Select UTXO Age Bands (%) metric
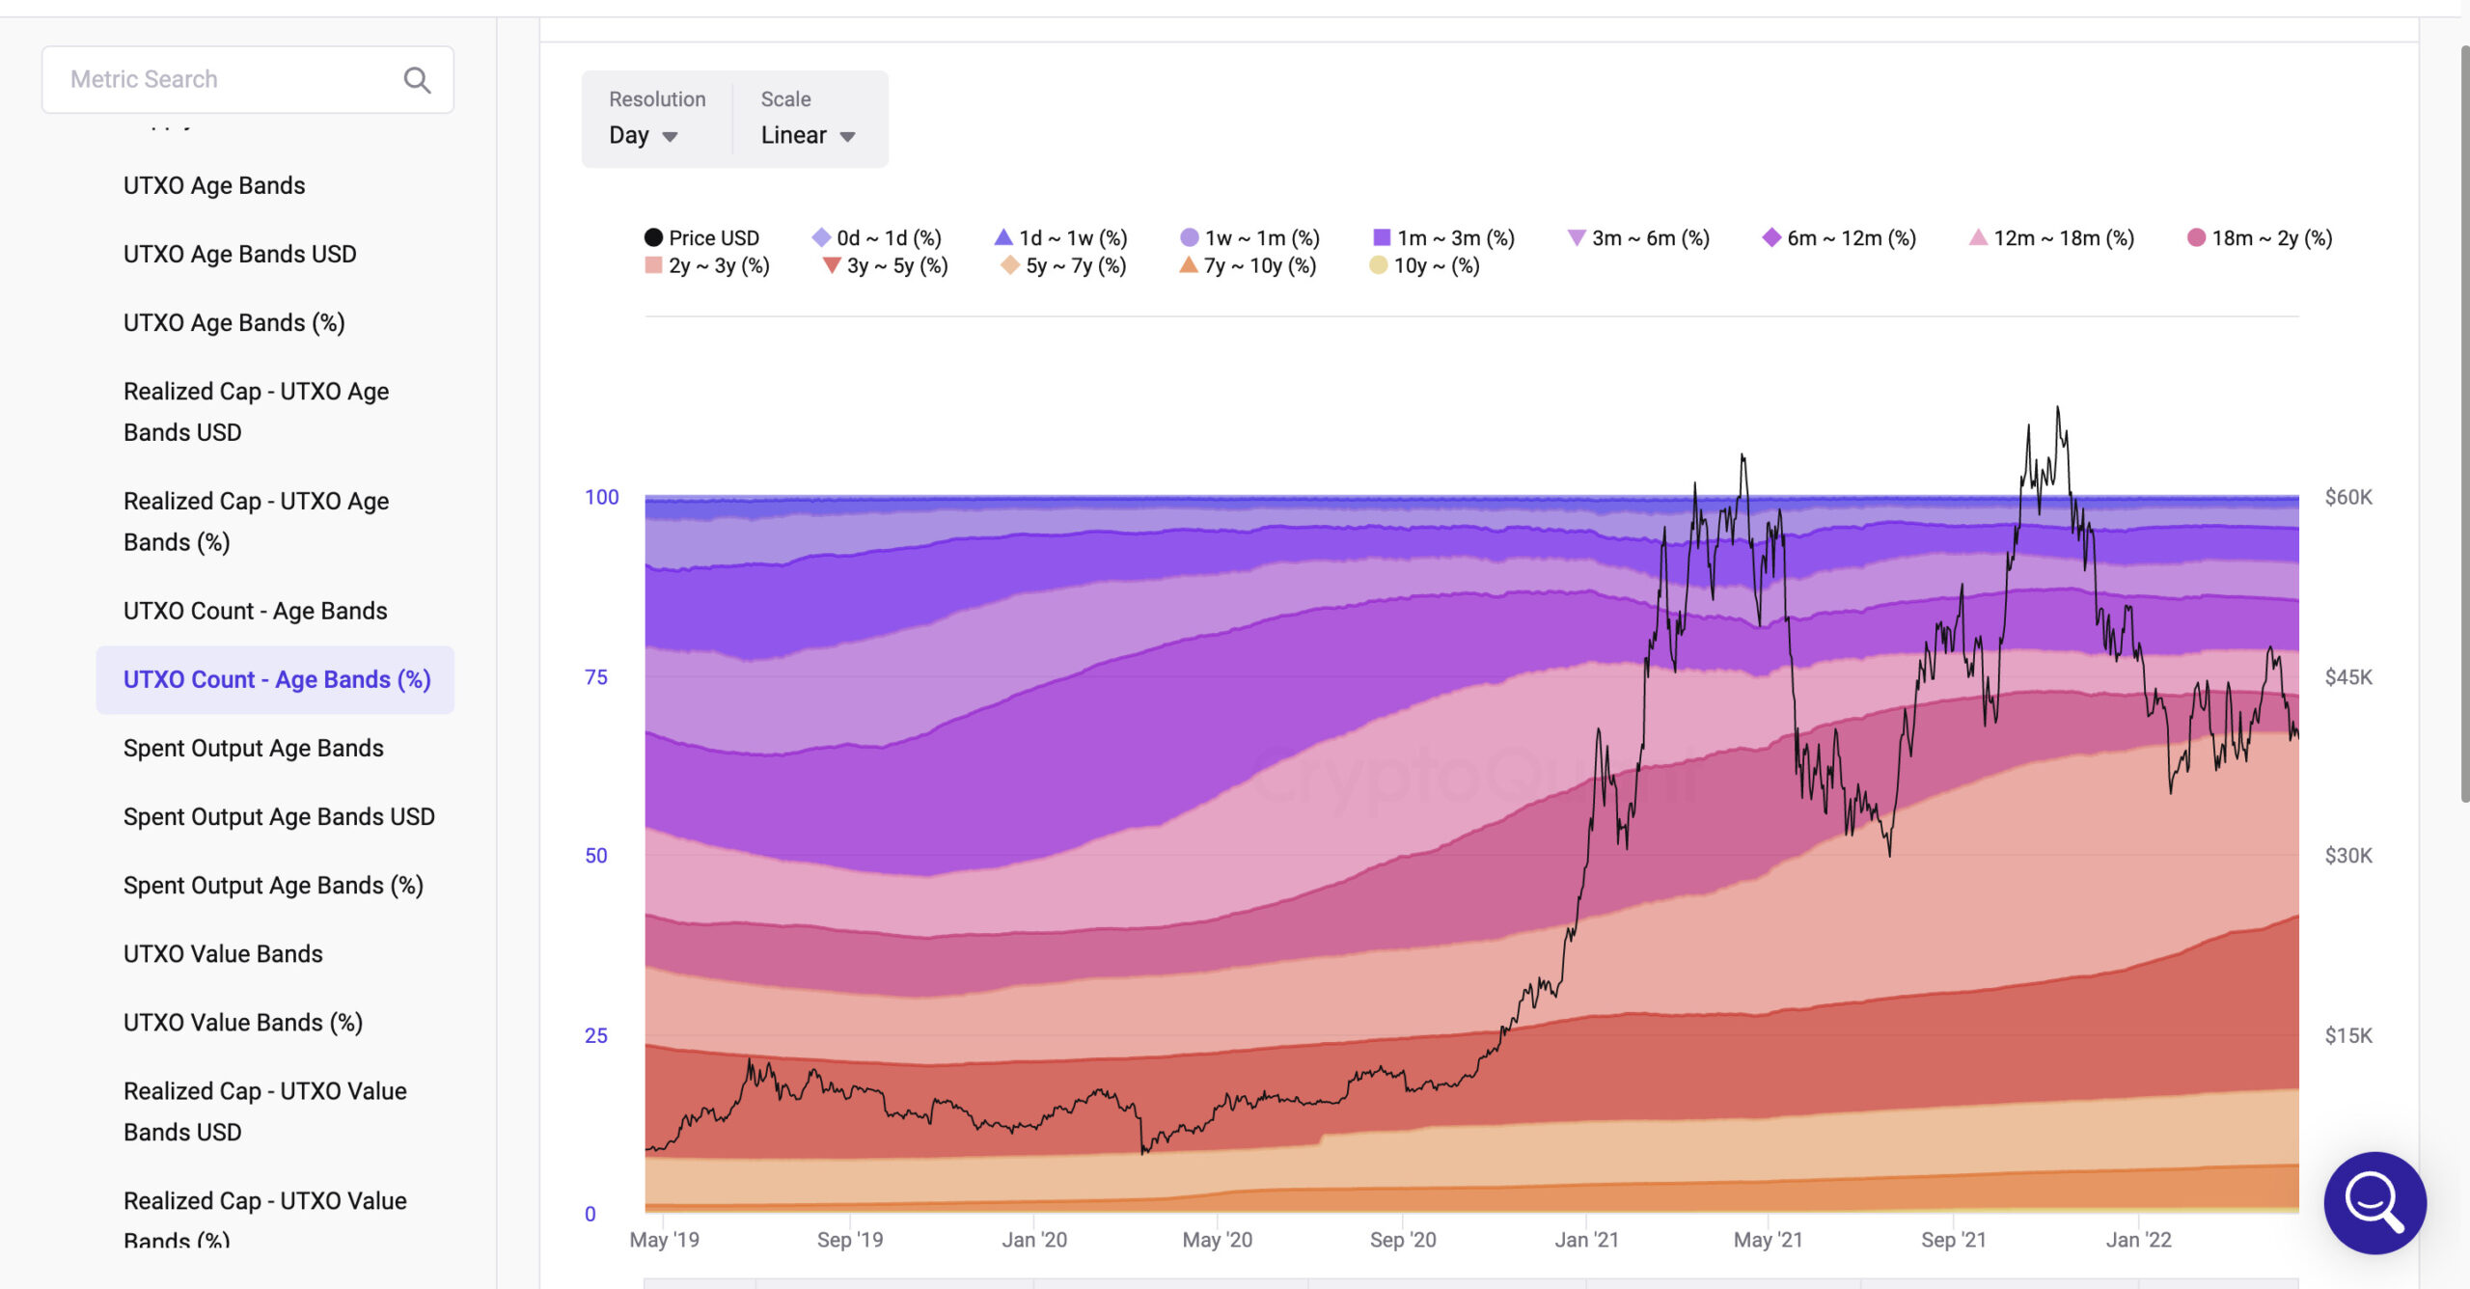Screen dimensions: 2470x1289 click(234, 322)
